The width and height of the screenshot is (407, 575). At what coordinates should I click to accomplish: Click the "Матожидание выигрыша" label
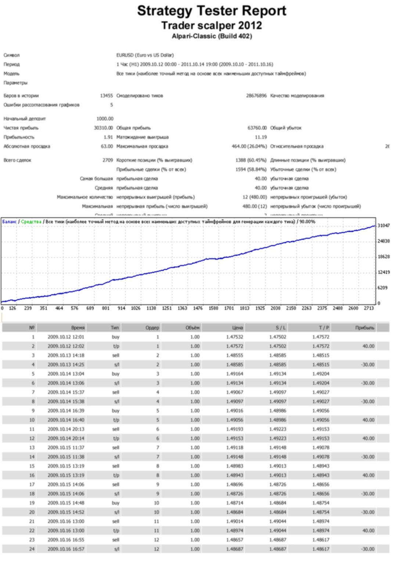(143, 137)
